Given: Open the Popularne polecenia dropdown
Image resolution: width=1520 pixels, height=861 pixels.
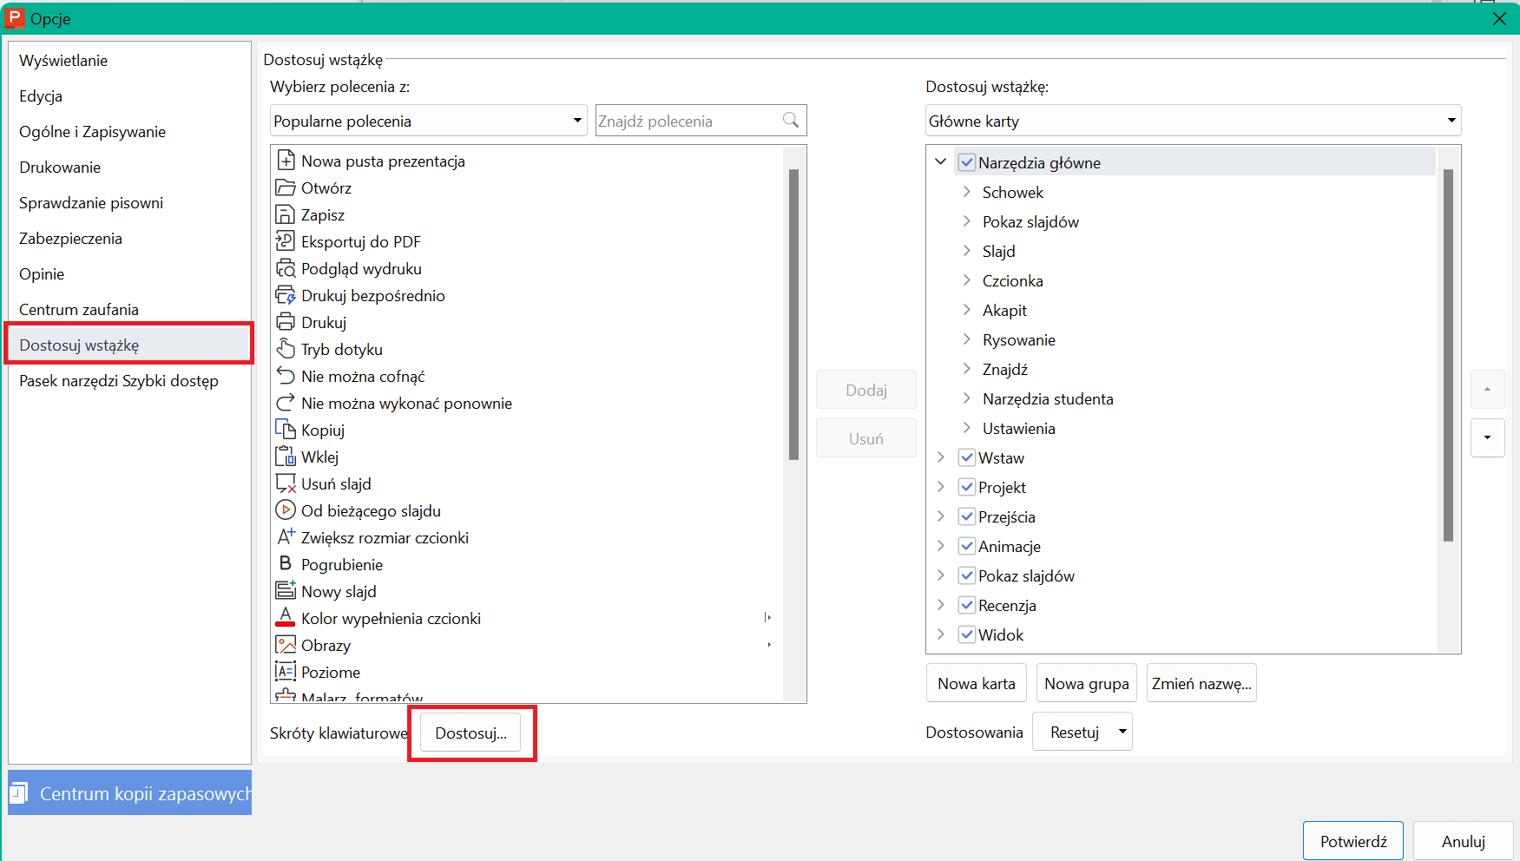Looking at the screenshot, I should pos(429,121).
